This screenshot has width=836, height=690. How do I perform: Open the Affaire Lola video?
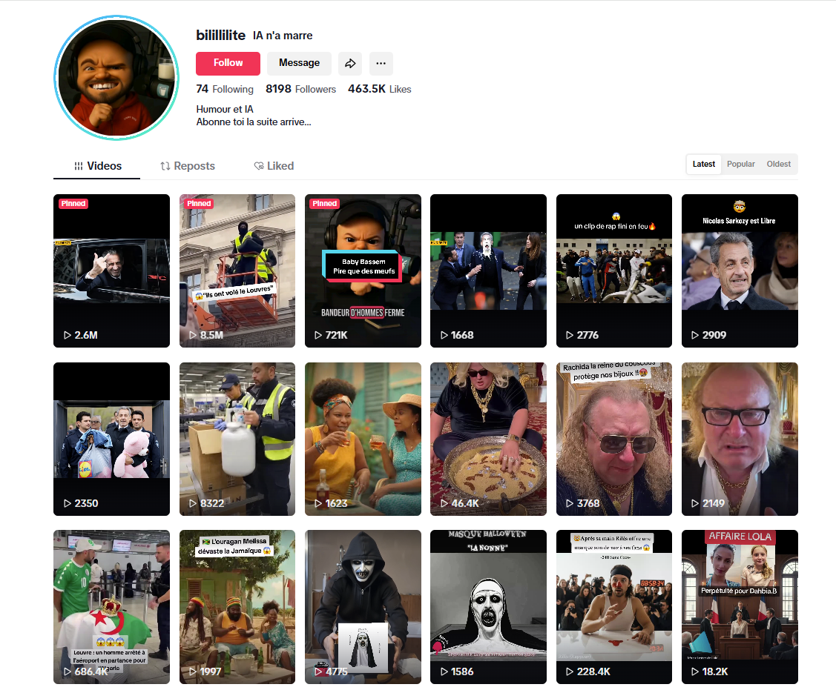(740, 606)
